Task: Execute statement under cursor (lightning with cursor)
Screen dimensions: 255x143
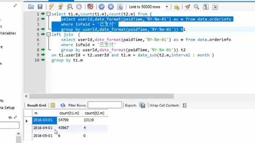Action: click(61, 7)
